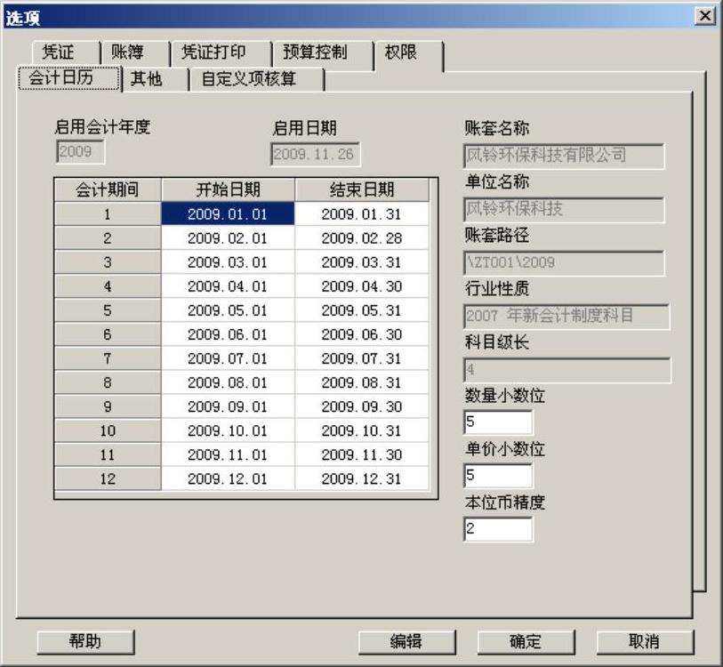723x667 pixels.
Task: Select start date cell 2009.07.01
Action: [228, 358]
